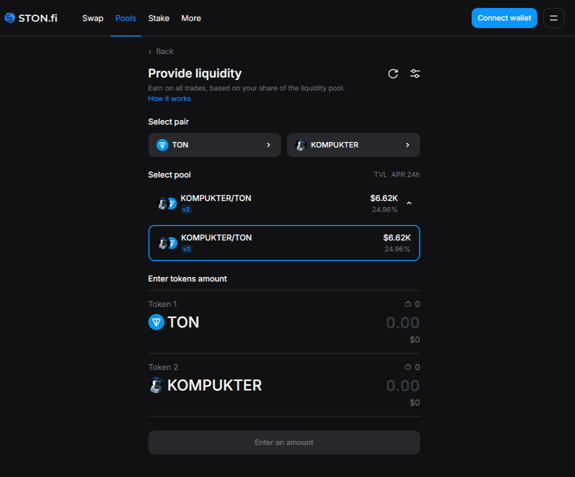Click the Token 2 KOMPUKTER amount field
Screen dimensions: 575x477
pos(403,386)
